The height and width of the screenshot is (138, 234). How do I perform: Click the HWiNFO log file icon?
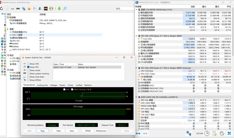point(214,133)
